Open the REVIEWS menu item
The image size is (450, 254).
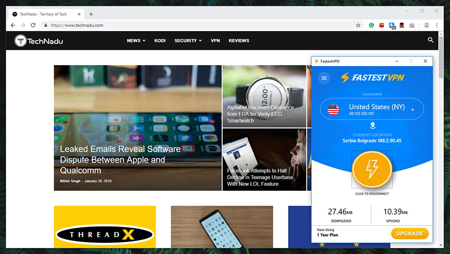point(239,41)
